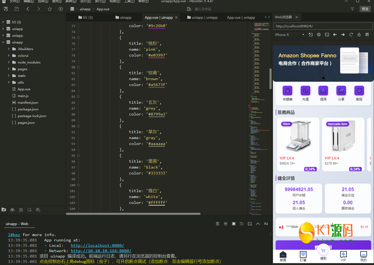Open the iPhone X device dropdown
This screenshot has height=265, width=374.
pos(289,35)
